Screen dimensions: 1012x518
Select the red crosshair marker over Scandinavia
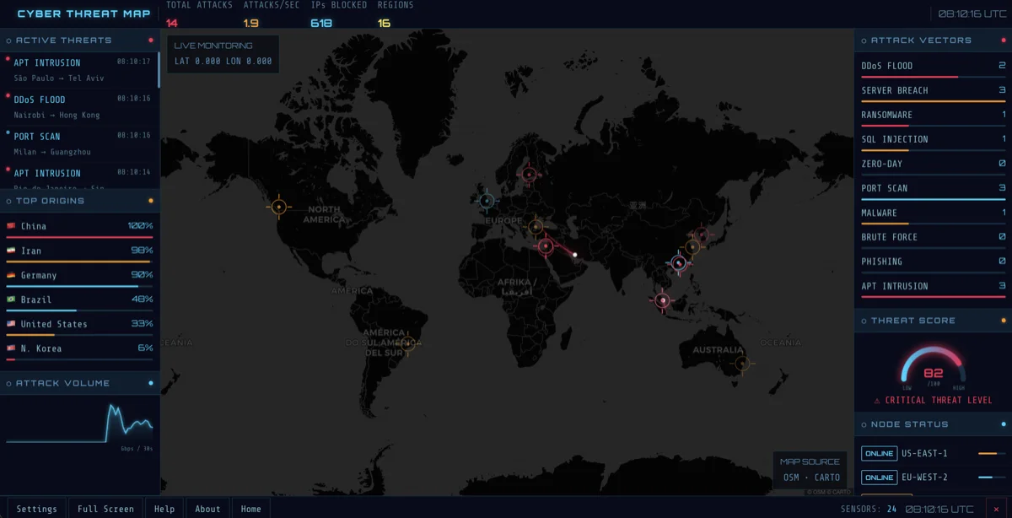[x=529, y=175]
